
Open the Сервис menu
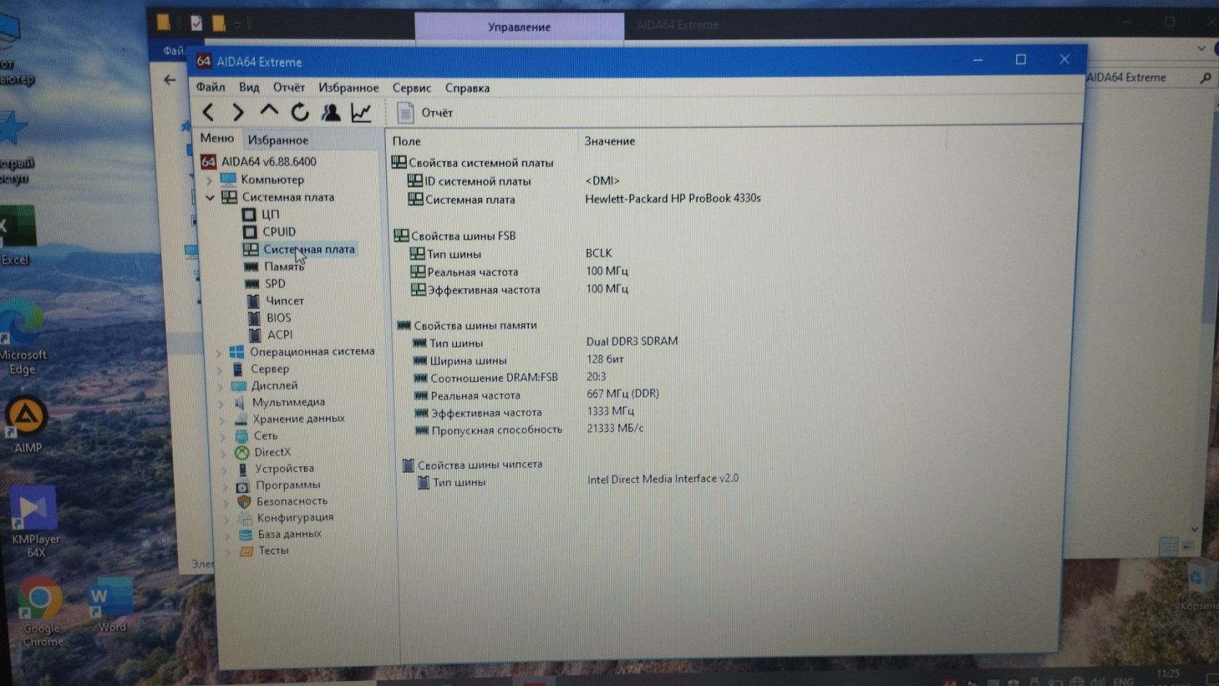coord(411,88)
